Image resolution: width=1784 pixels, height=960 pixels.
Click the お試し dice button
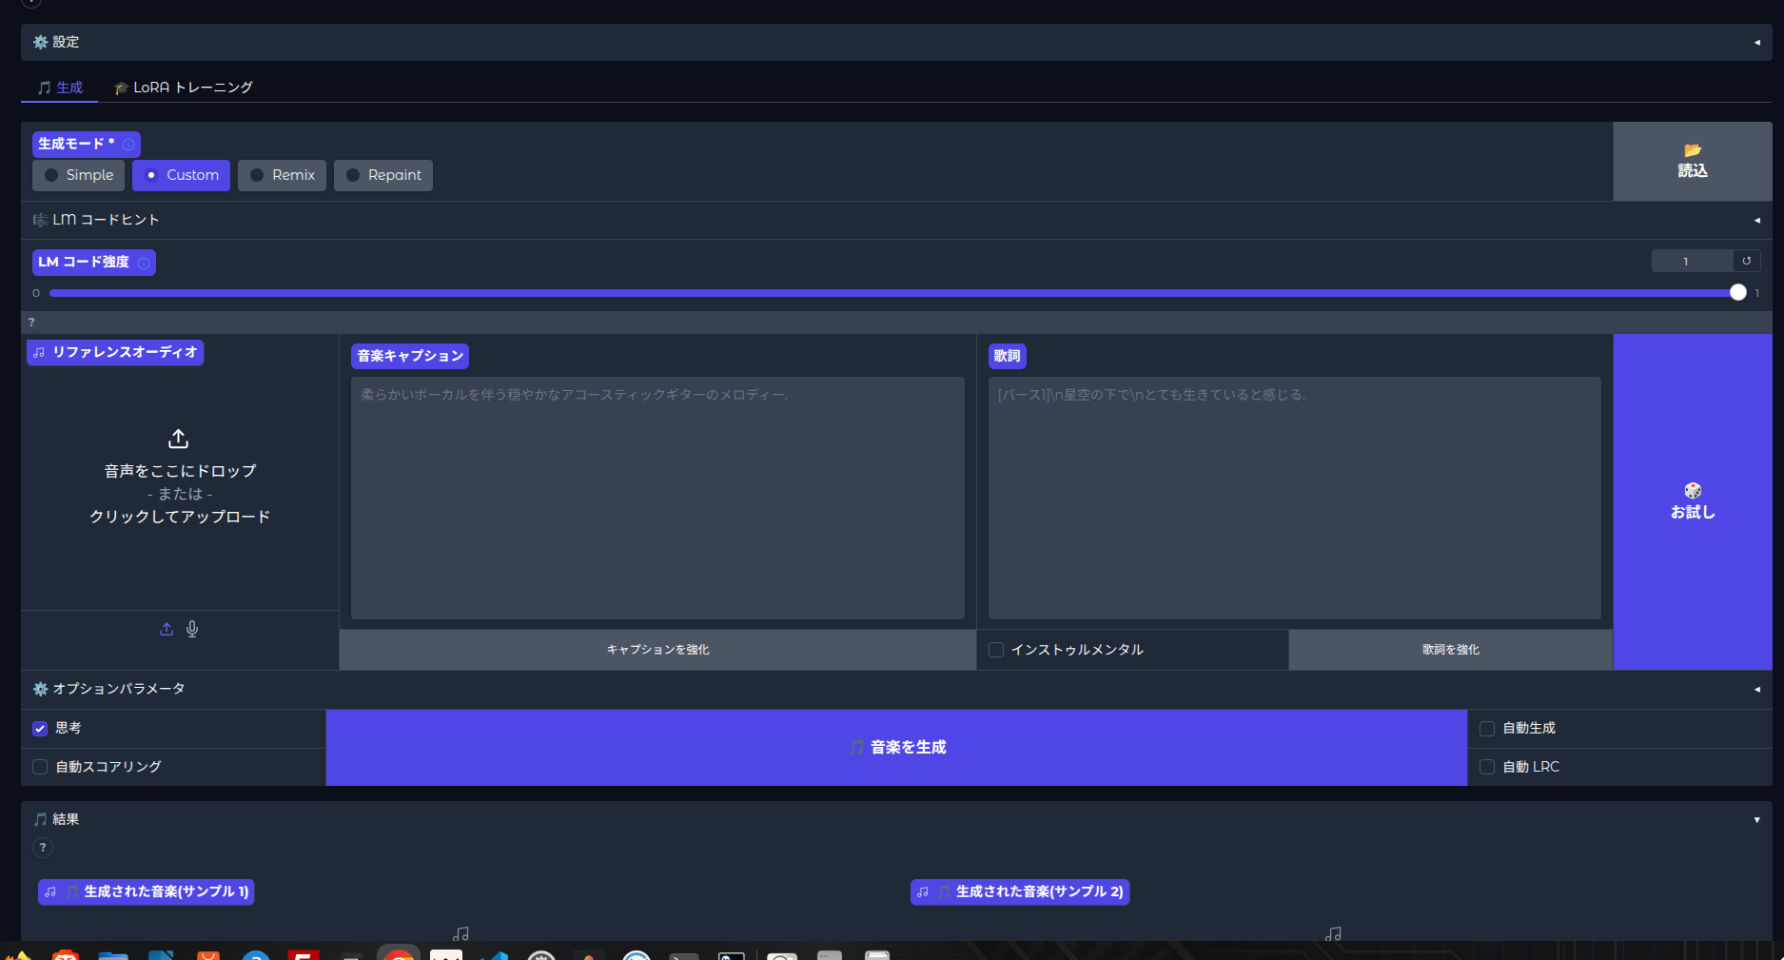(1693, 501)
